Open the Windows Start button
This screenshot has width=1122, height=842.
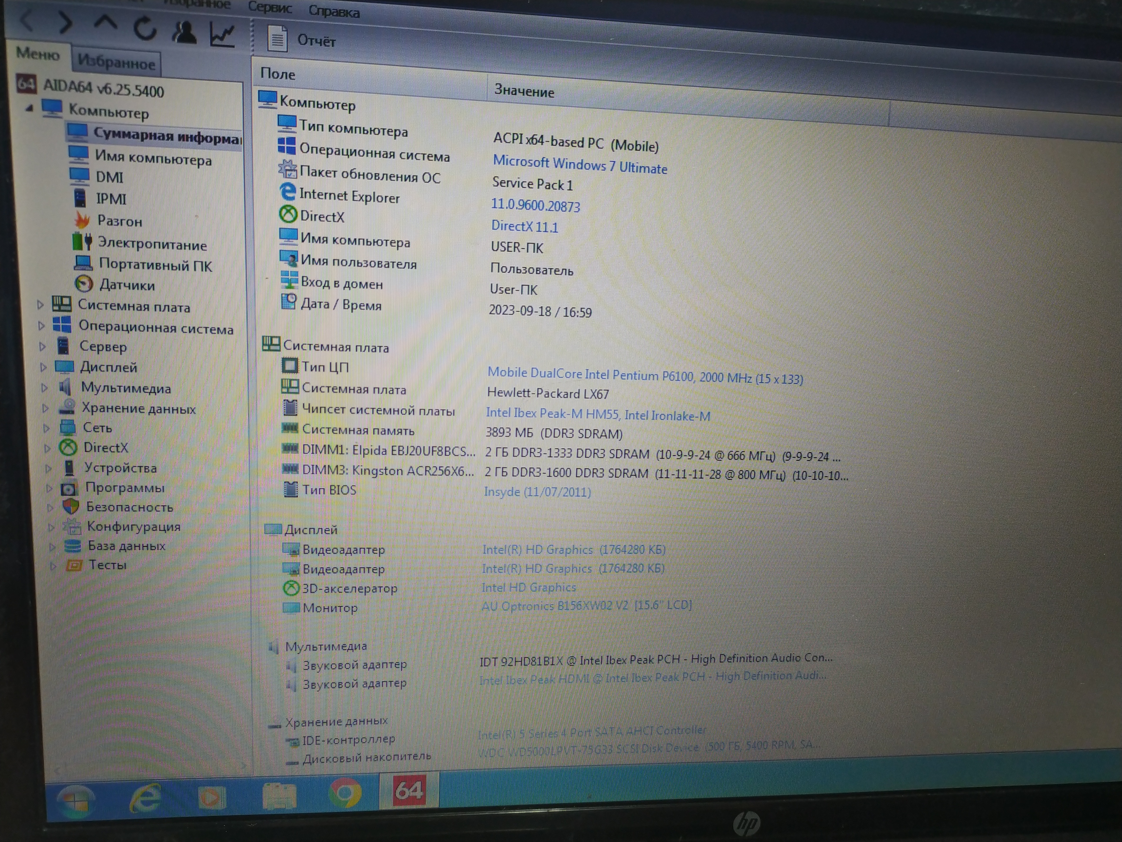tap(76, 801)
